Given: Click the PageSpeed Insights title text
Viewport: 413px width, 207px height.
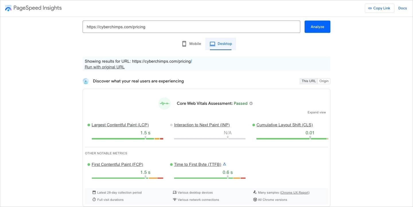Looking at the screenshot, I should coord(38,8).
